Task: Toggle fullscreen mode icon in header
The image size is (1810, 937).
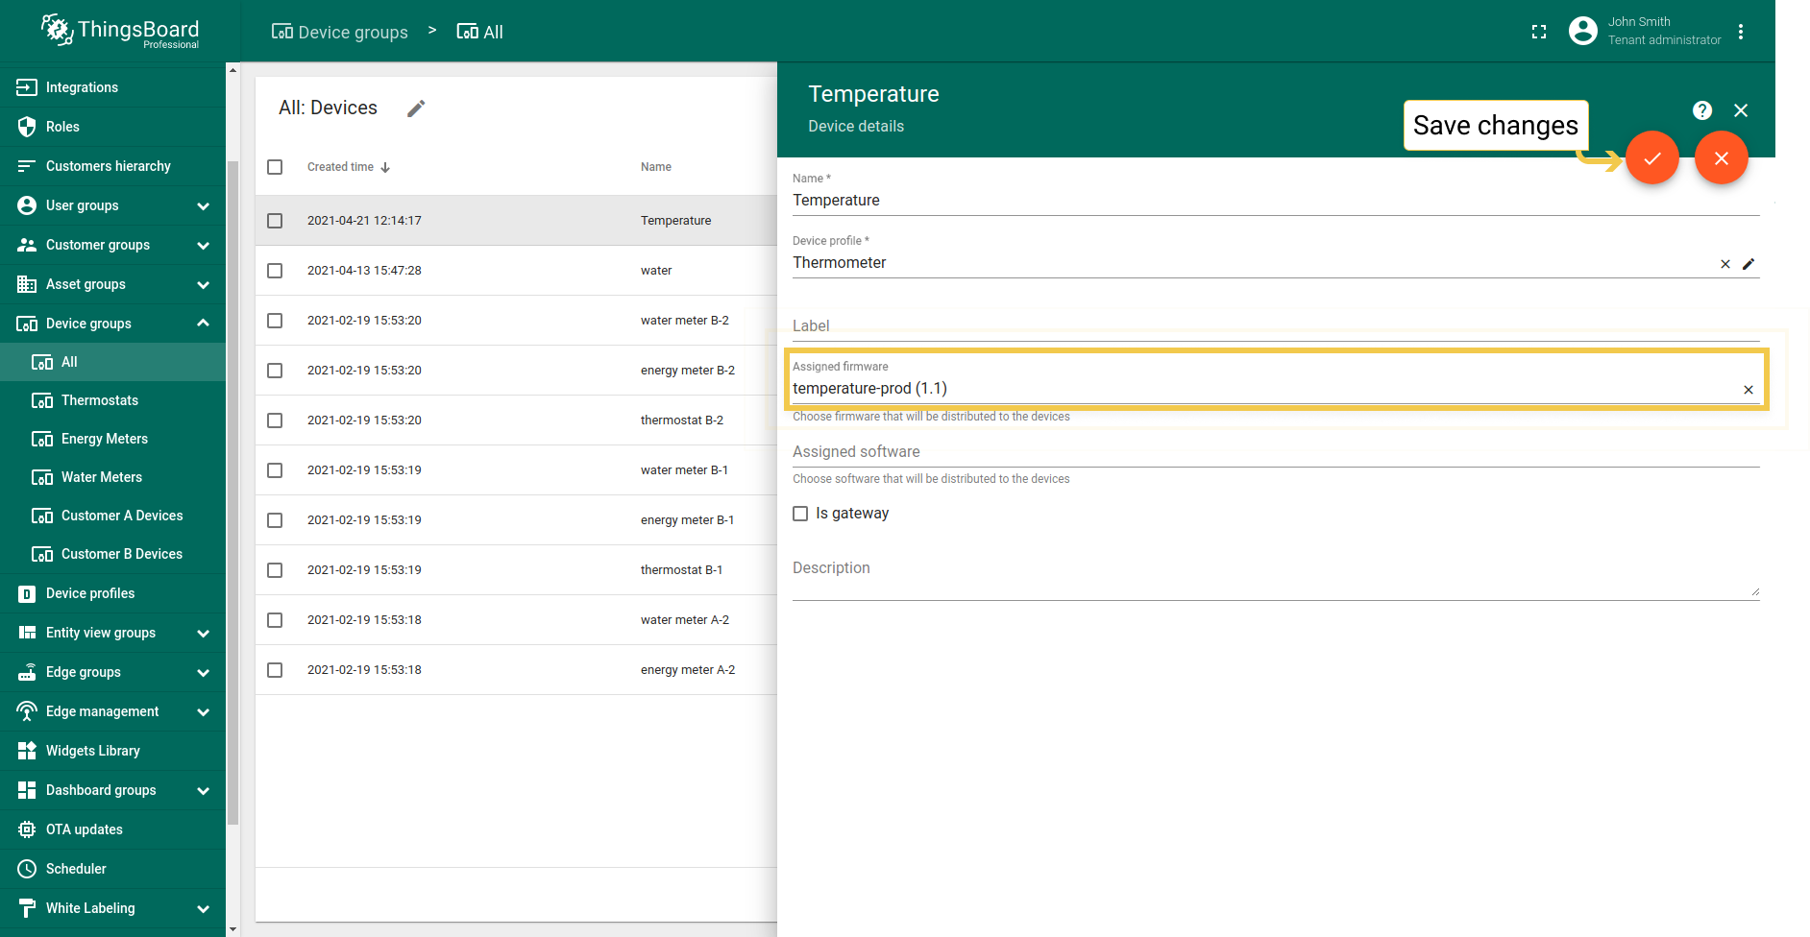Action: pyautogui.click(x=1539, y=32)
